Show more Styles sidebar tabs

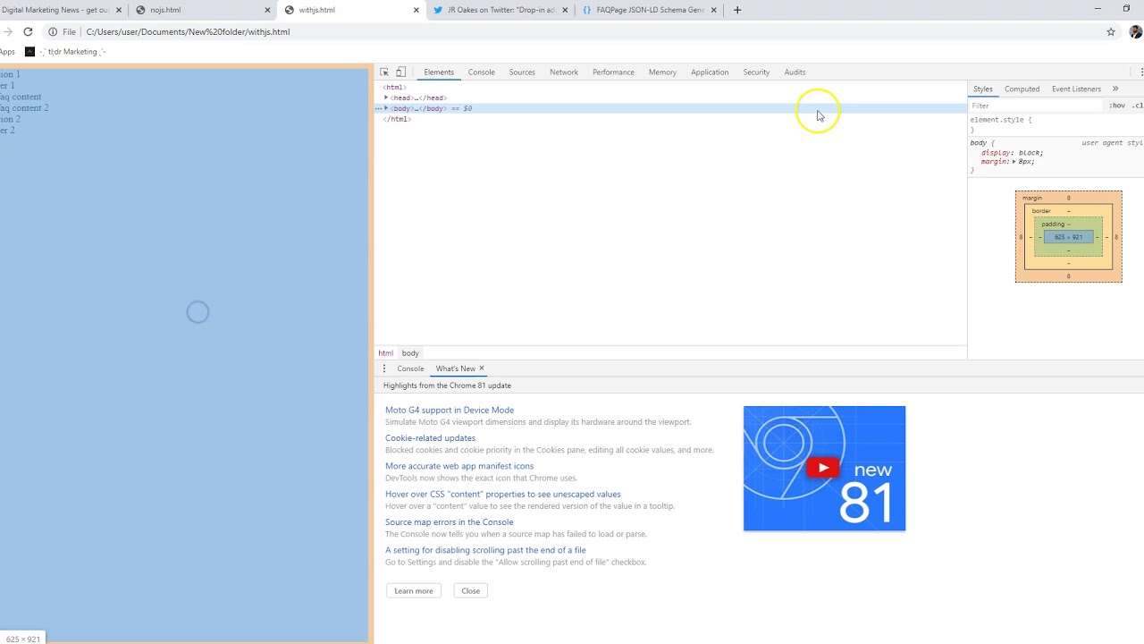[1115, 89]
